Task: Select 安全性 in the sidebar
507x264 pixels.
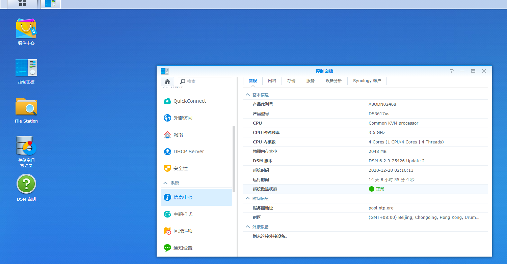Action: pyautogui.click(x=196, y=168)
